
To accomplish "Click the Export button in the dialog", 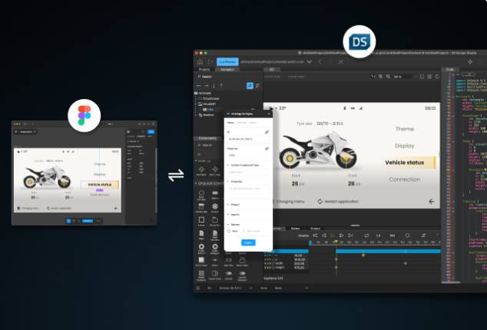I will [x=247, y=243].
